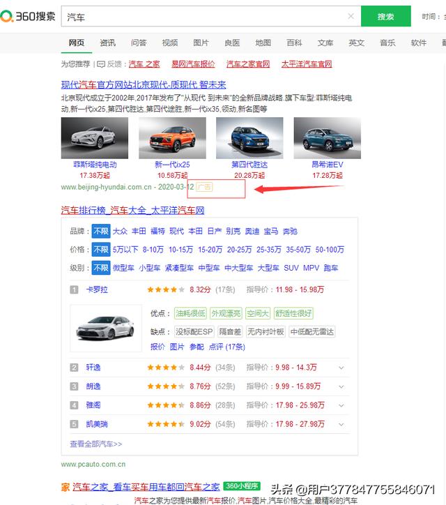Filter by level SUV

tap(291, 268)
